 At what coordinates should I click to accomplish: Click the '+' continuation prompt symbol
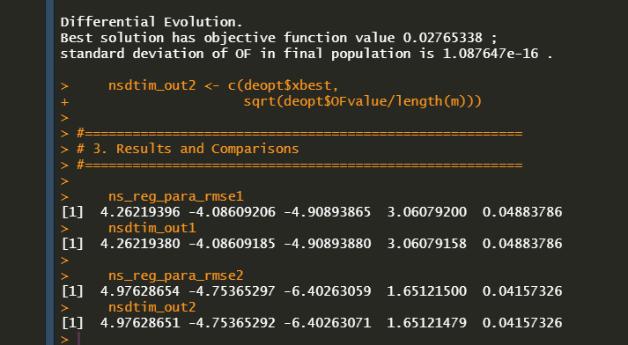[x=64, y=102]
